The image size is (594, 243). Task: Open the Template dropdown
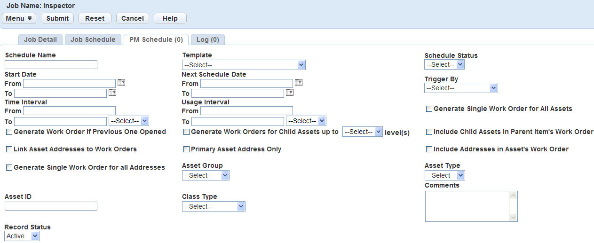[x=244, y=65]
